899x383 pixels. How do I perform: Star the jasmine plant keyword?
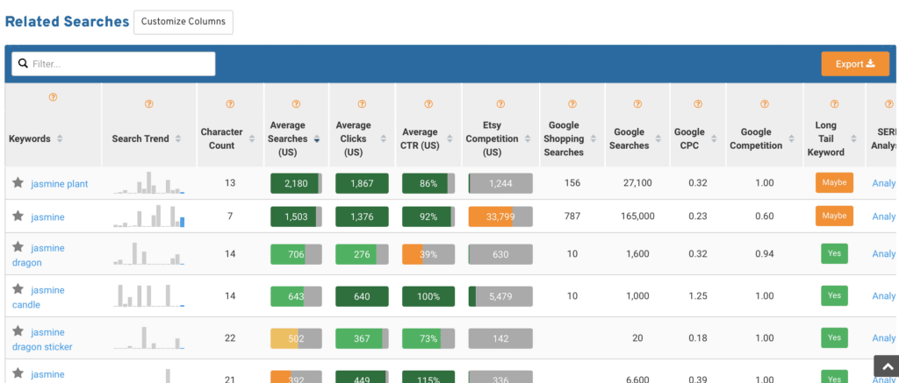coord(18,182)
